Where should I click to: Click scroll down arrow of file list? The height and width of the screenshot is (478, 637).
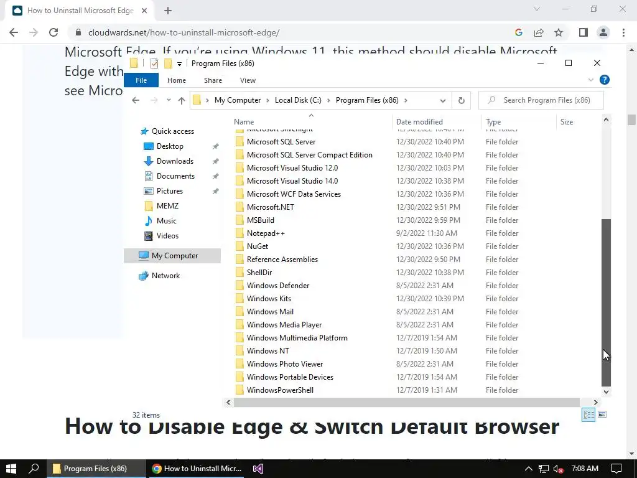pos(606,392)
